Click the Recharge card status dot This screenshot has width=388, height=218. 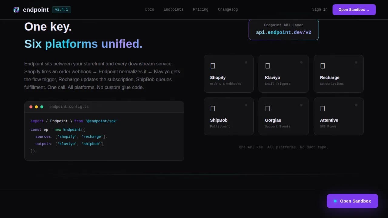[356, 62]
